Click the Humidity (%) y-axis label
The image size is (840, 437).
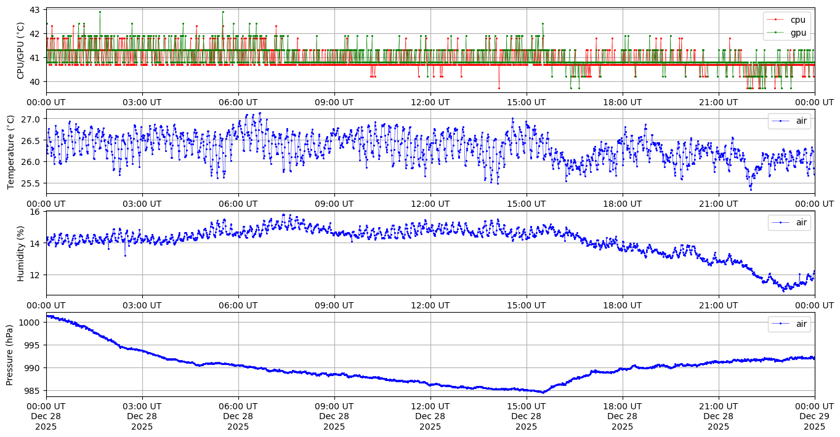pyautogui.click(x=20, y=253)
